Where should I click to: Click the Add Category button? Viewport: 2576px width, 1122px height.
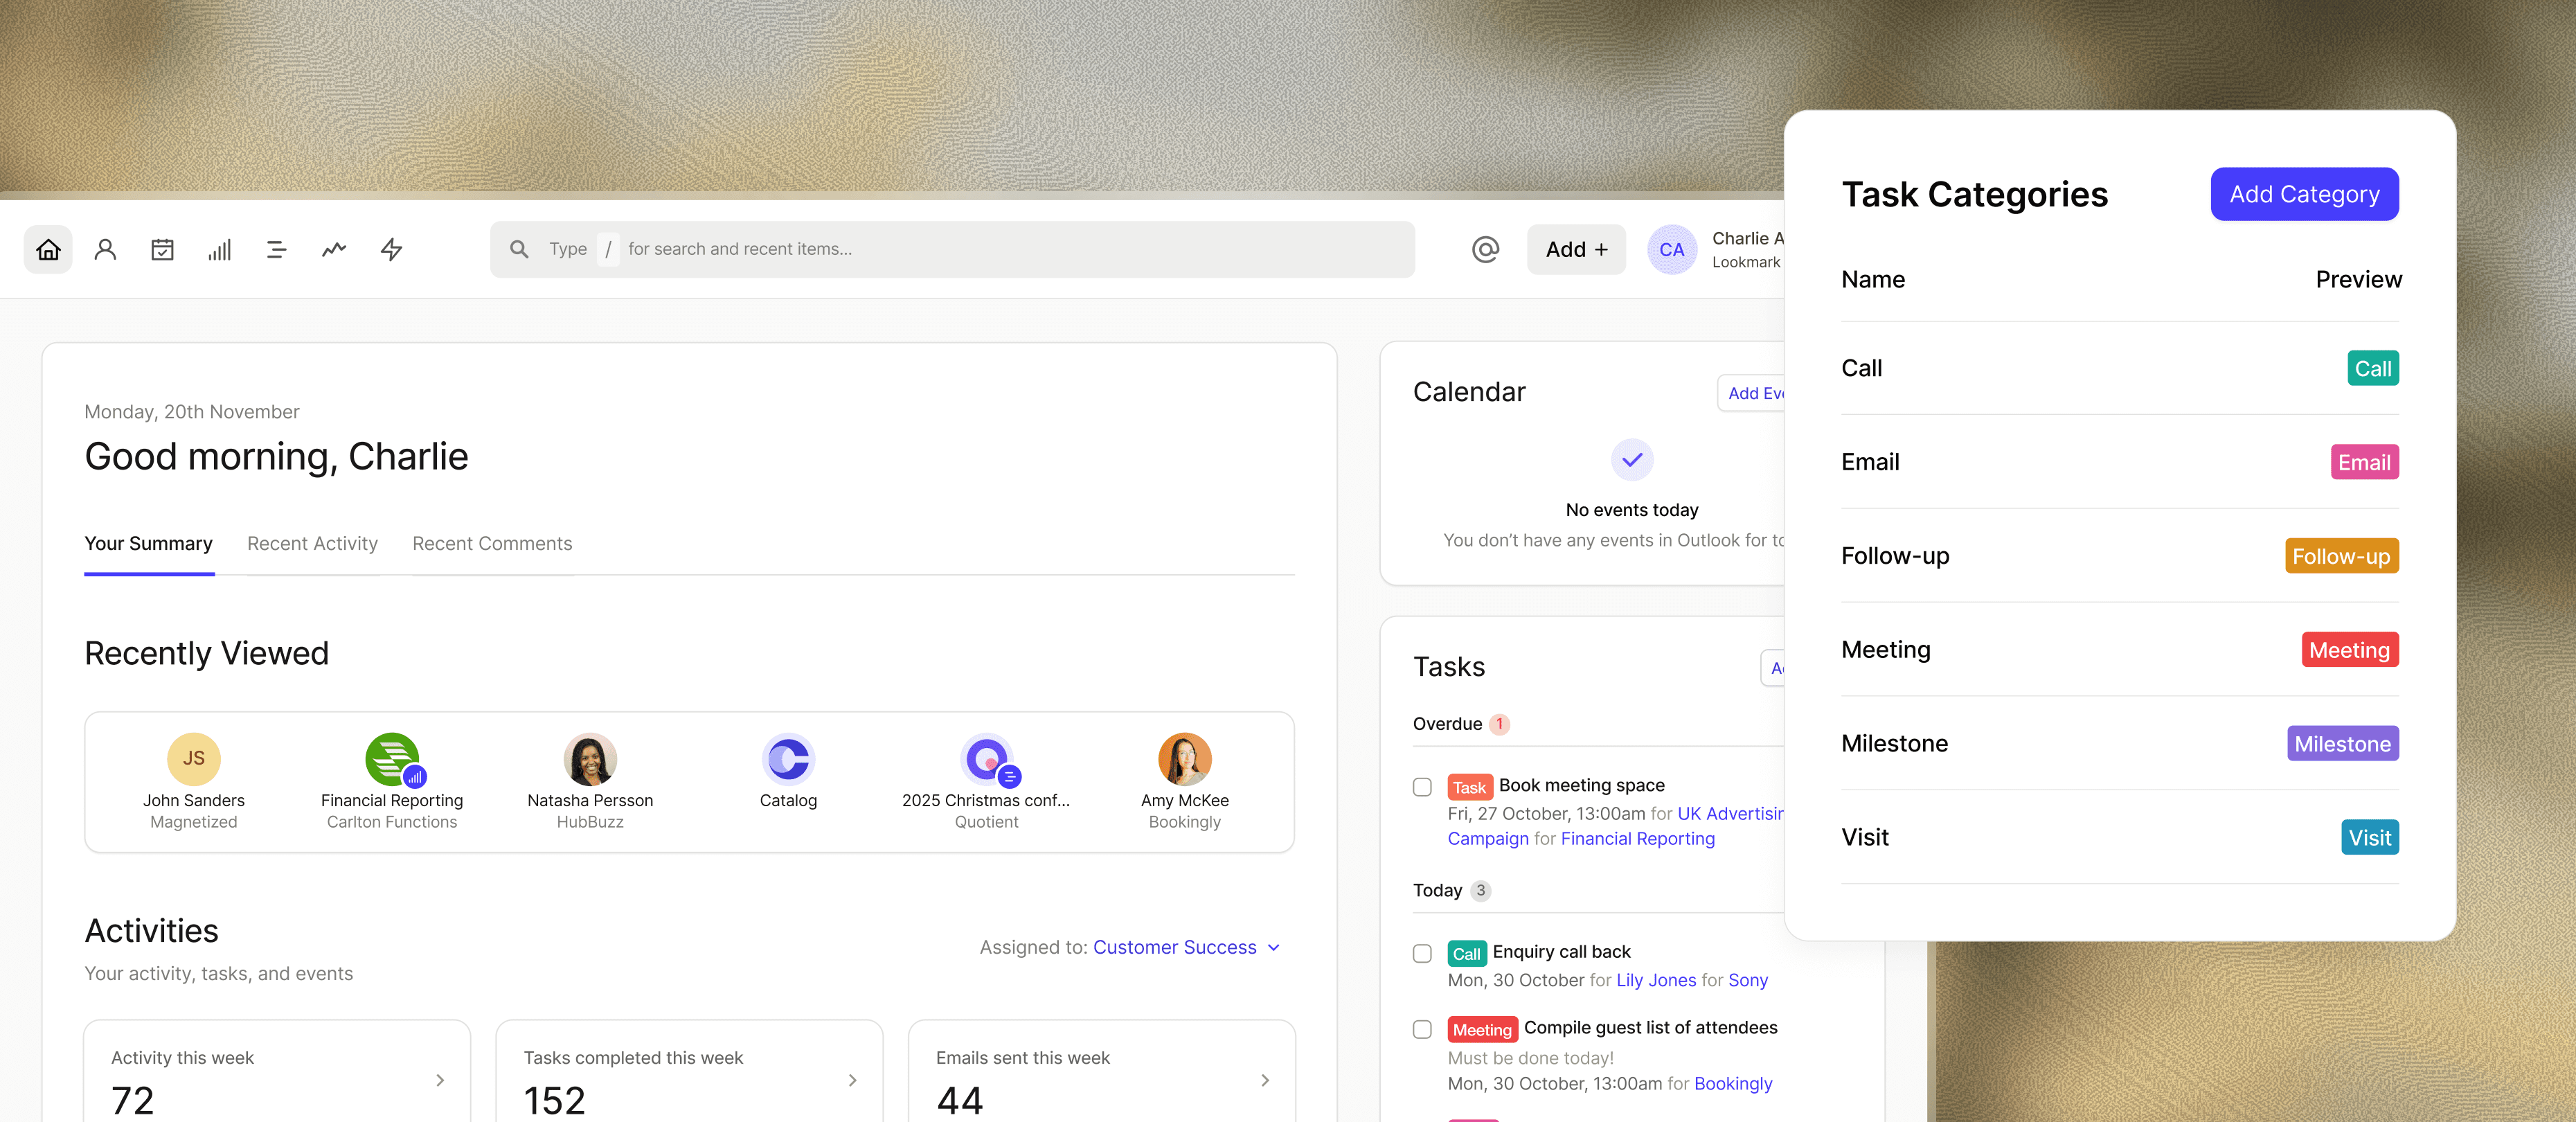(x=2304, y=194)
